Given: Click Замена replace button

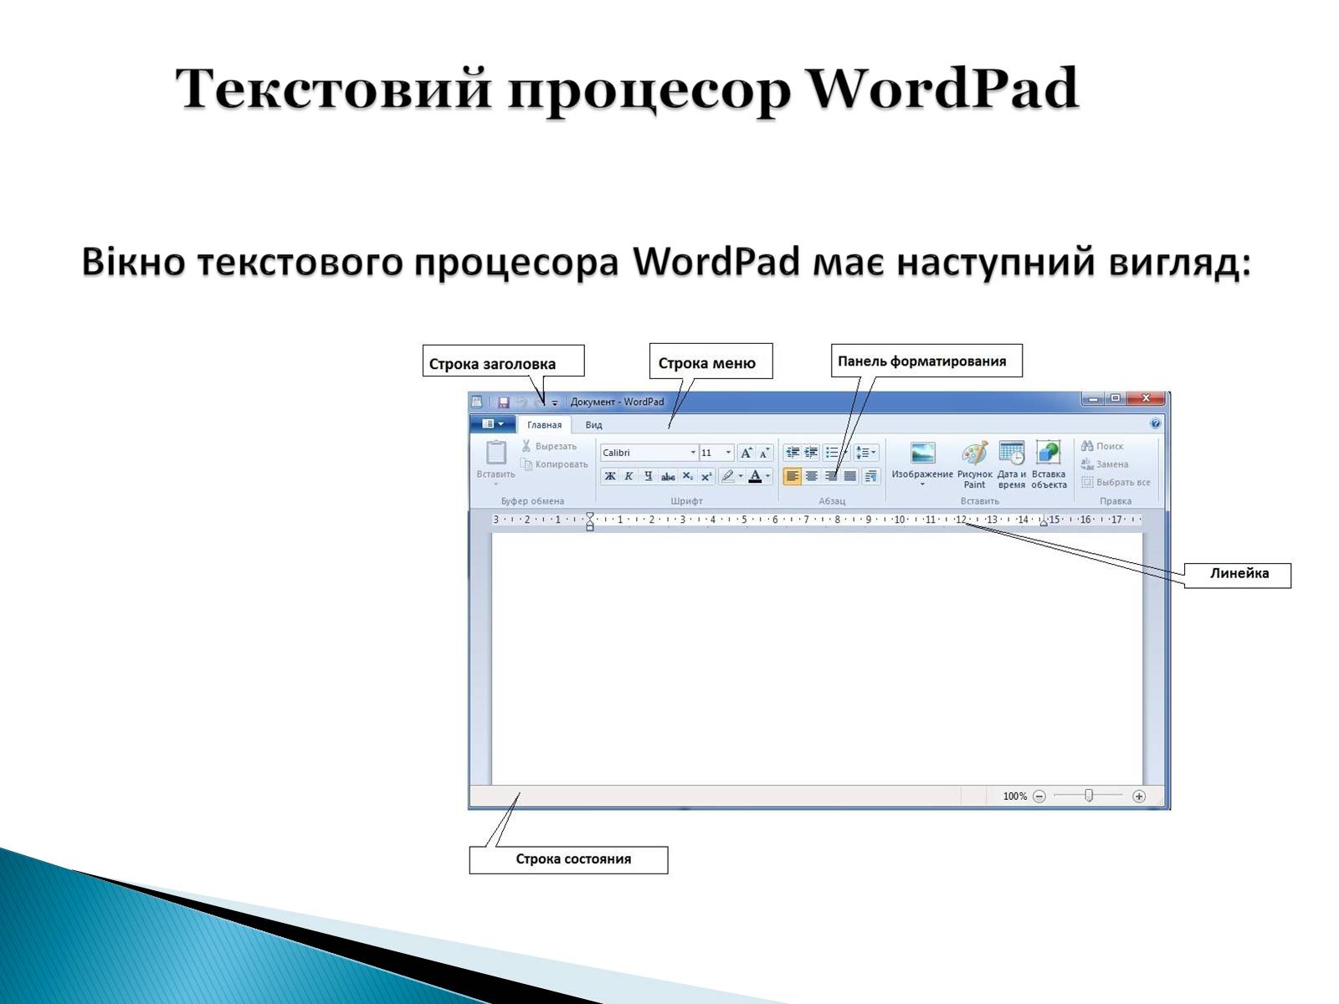Looking at the screenshot, I should [1105, 464].
